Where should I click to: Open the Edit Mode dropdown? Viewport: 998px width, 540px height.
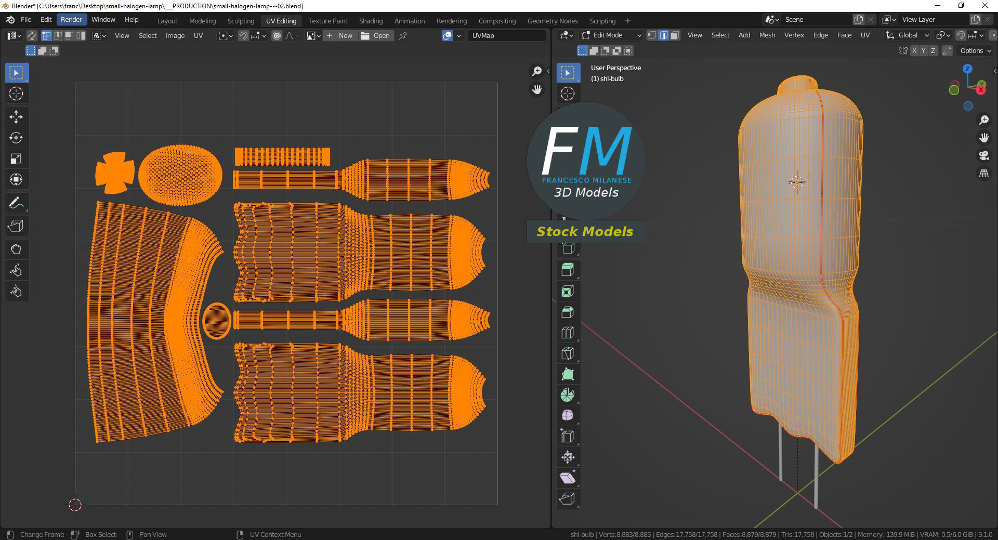612,35
